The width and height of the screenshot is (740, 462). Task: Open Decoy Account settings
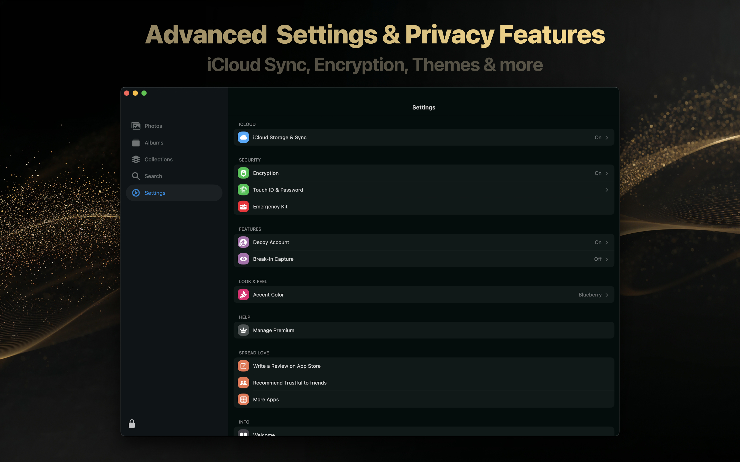tap(424, 242)
